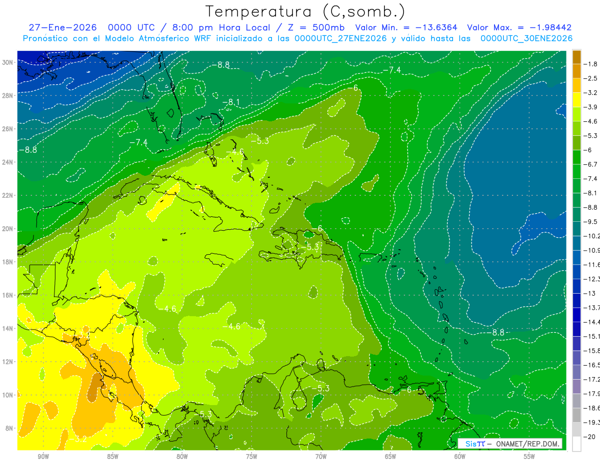Click the blue swatch between -12.3 and -13

(576, 286)
